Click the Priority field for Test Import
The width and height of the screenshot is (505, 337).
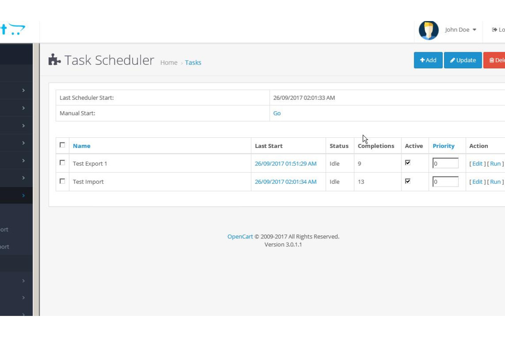445,182
